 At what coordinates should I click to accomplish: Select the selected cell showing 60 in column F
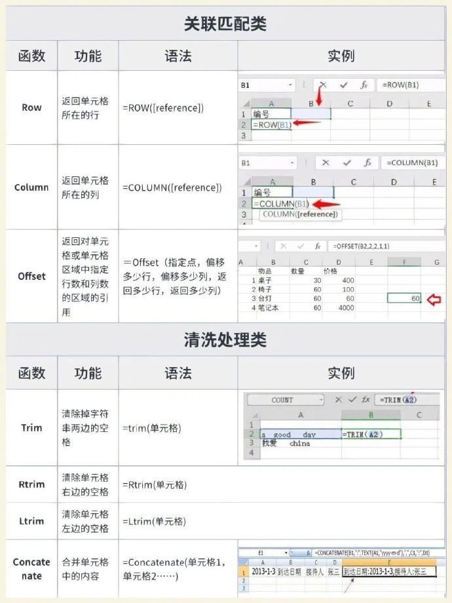[404, 298]
